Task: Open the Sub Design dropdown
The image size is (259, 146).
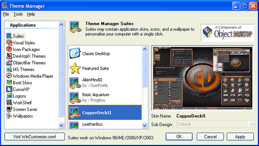Action: 216,124
